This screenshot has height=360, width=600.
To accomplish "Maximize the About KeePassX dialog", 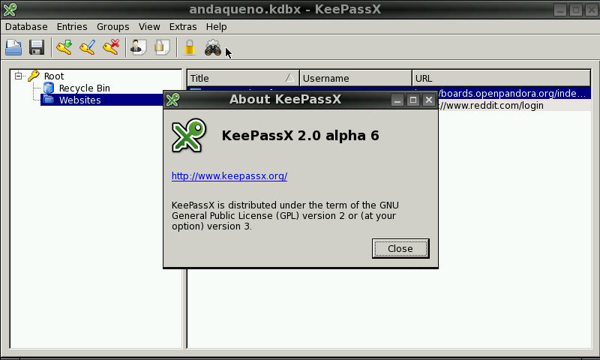I will click(x=413, y=100).
